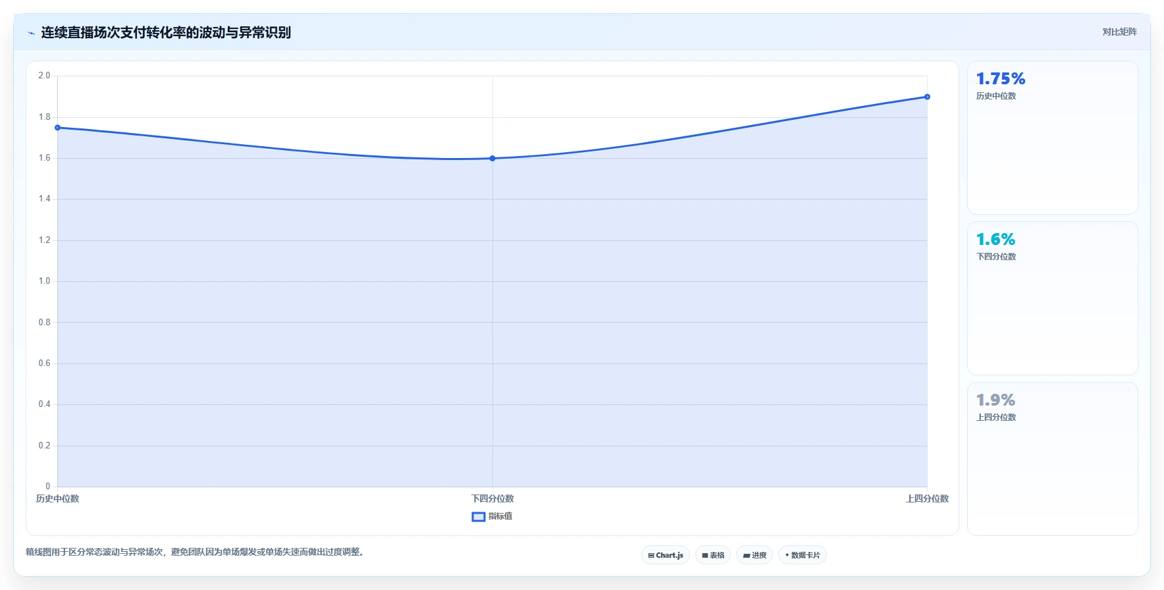
Task: Click the Chart.js tag pill
Action: tap(666, 555)
